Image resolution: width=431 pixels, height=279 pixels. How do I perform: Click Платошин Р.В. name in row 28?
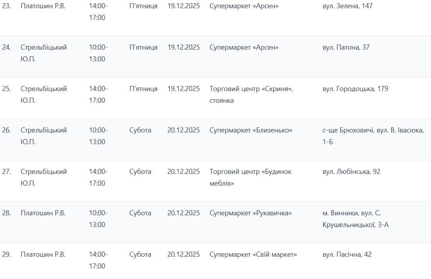coord(43,213)
